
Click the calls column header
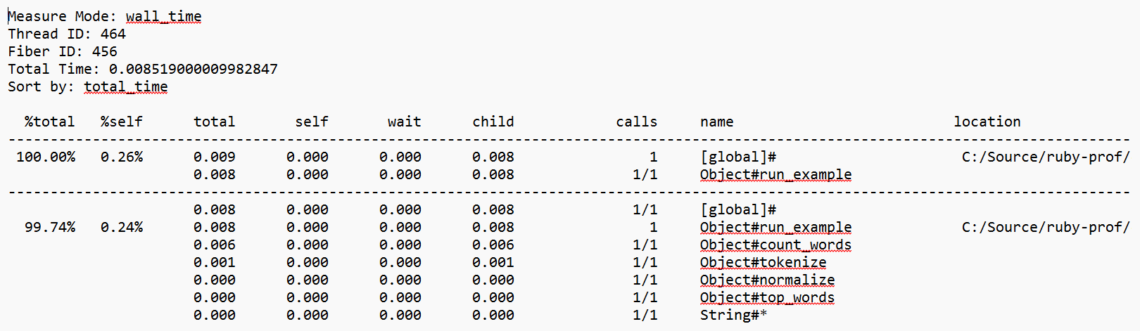636,122
